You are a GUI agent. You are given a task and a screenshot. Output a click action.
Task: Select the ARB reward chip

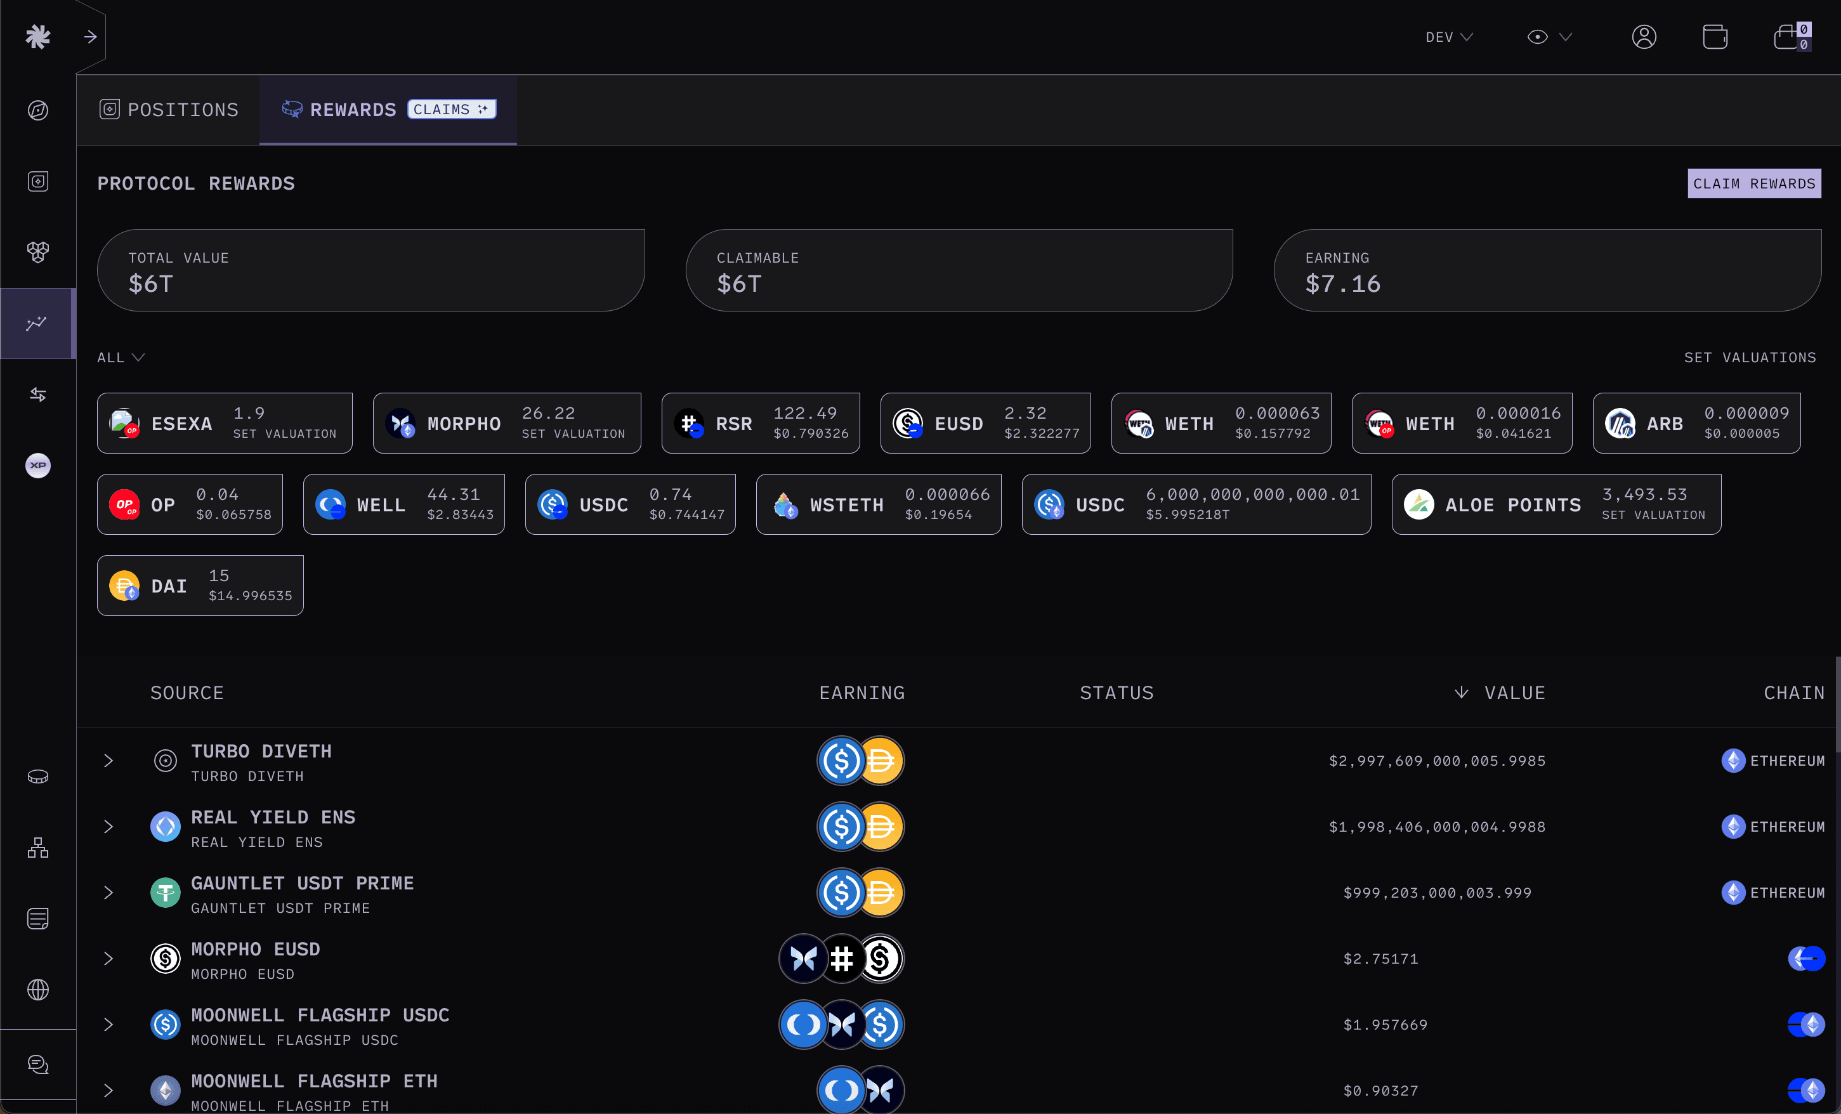click(1696, 423)
